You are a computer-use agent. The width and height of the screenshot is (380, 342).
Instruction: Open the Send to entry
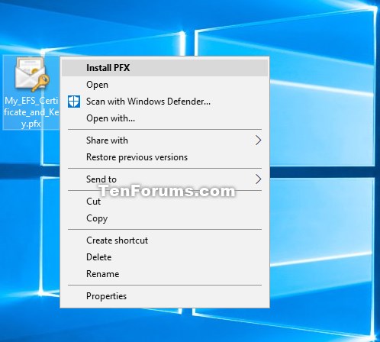165,179
